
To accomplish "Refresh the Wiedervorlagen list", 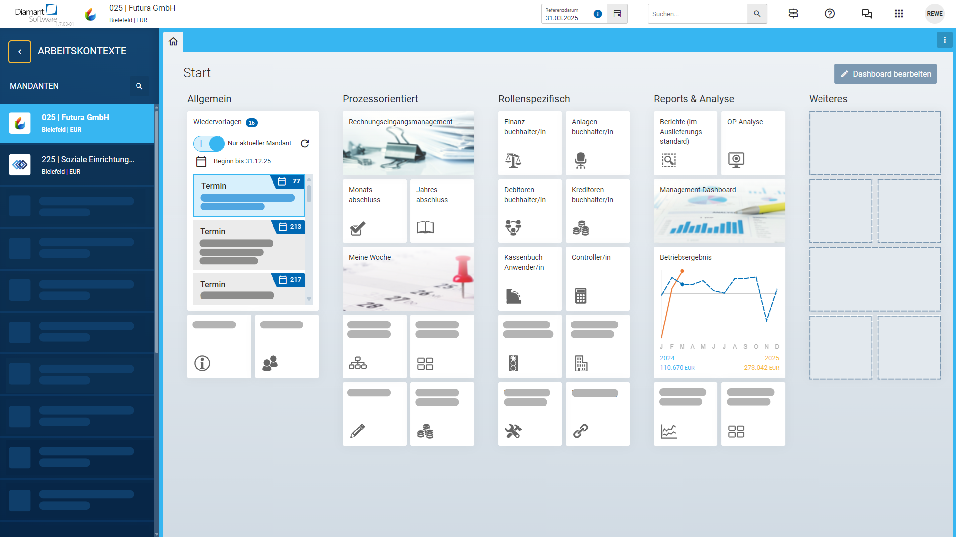I will coord(305,143).
